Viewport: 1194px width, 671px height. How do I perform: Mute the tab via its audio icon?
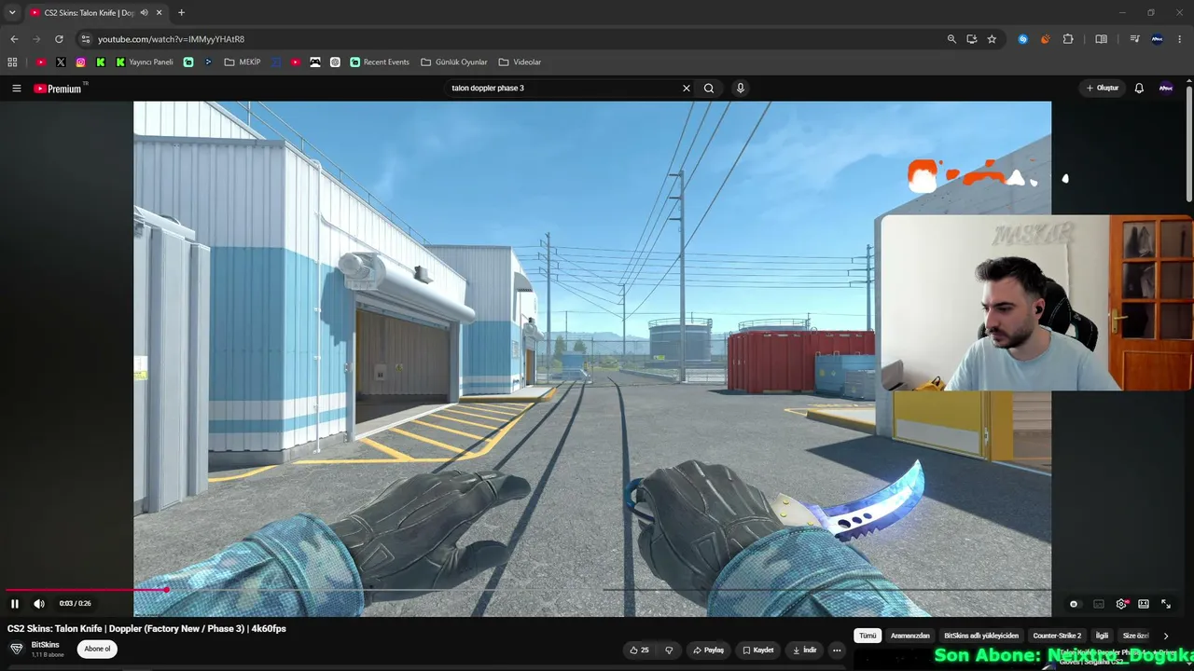[144, 13]
